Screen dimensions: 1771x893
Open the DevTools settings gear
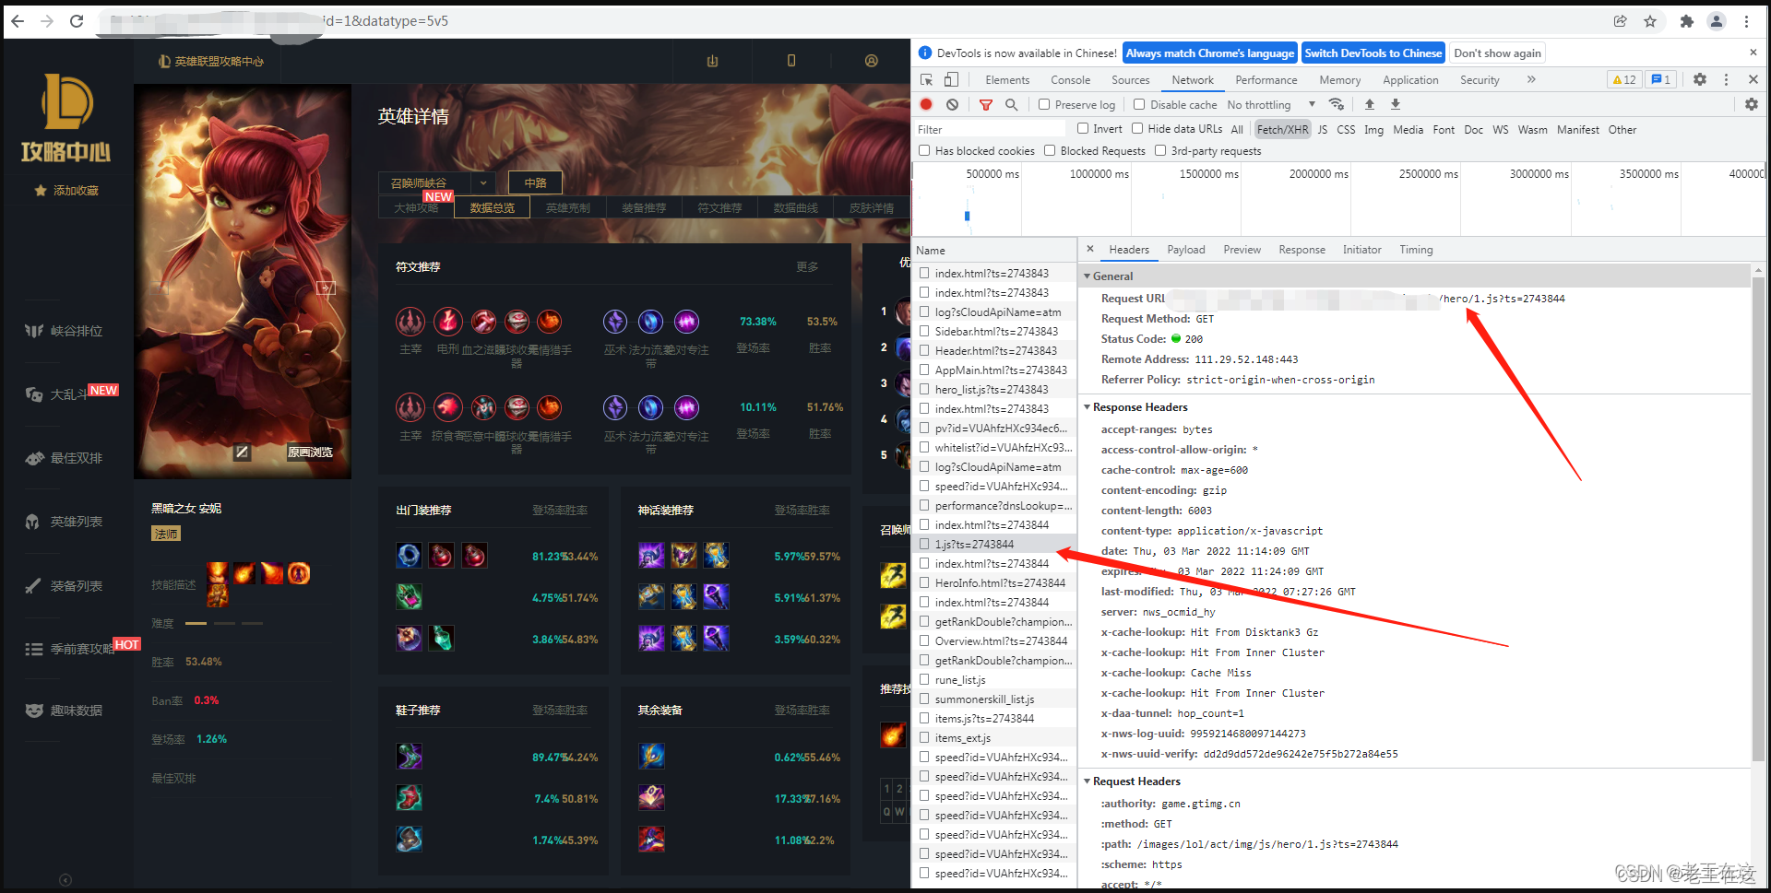tap(1700, 80)
